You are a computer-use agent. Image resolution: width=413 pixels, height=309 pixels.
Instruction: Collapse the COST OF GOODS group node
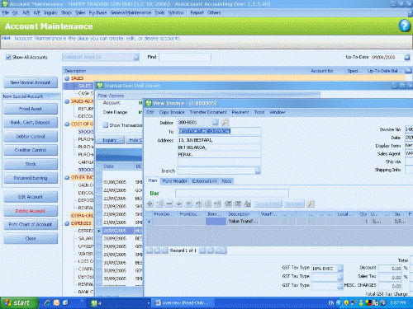tap(67, 124)
